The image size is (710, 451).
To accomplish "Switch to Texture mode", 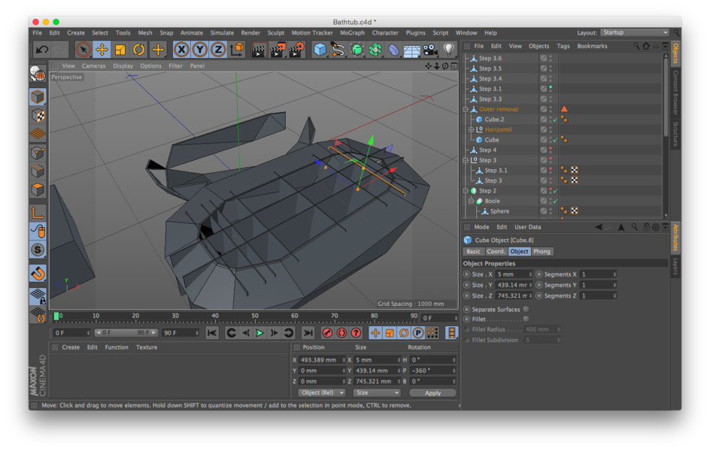I will (x=38, y=115).
